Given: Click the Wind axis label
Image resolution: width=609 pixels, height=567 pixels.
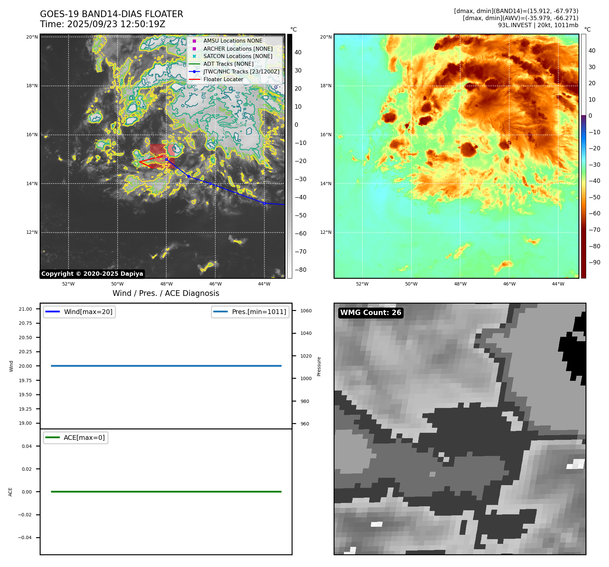Looking at the screenshot, I should click(11, 366).
